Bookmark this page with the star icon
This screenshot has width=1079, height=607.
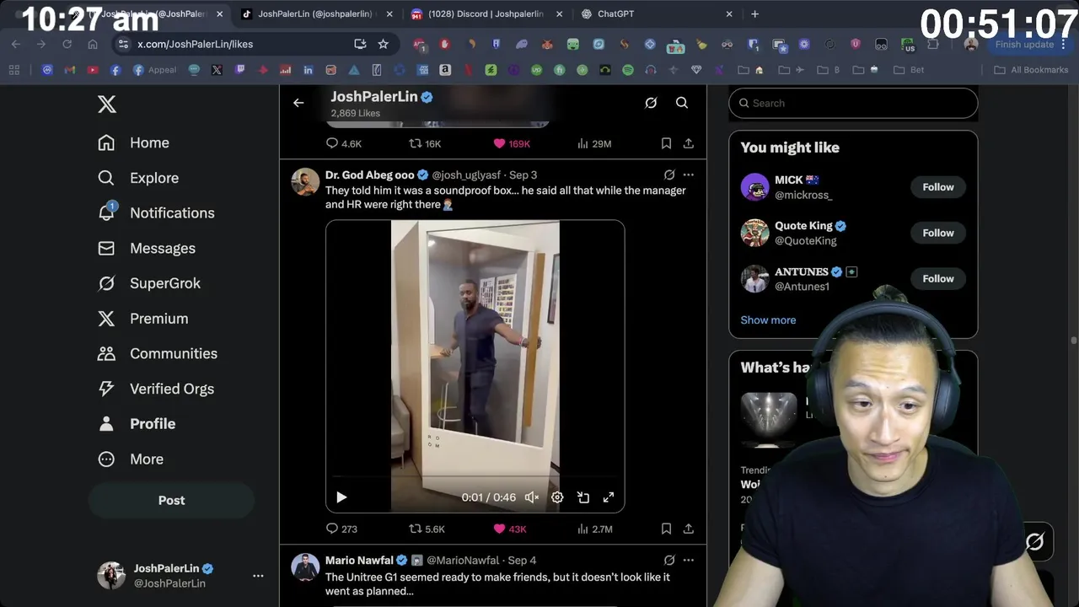pyautogui.click(x=384, y=44)
